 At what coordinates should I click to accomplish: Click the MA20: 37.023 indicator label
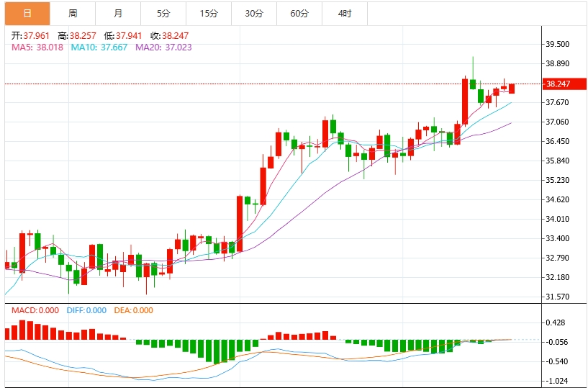coord(163,48)
